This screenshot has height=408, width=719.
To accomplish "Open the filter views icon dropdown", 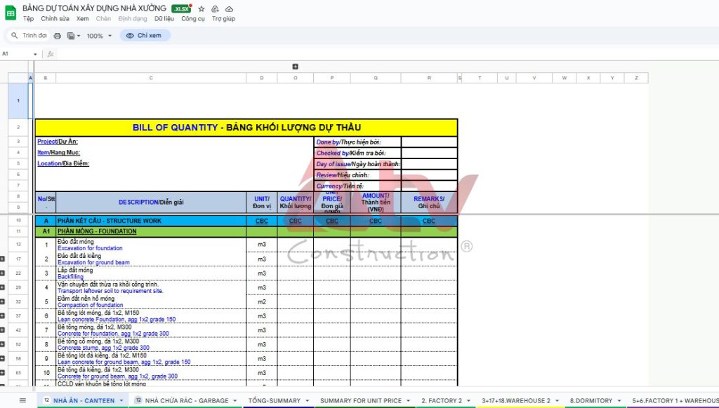I will 73,36.
